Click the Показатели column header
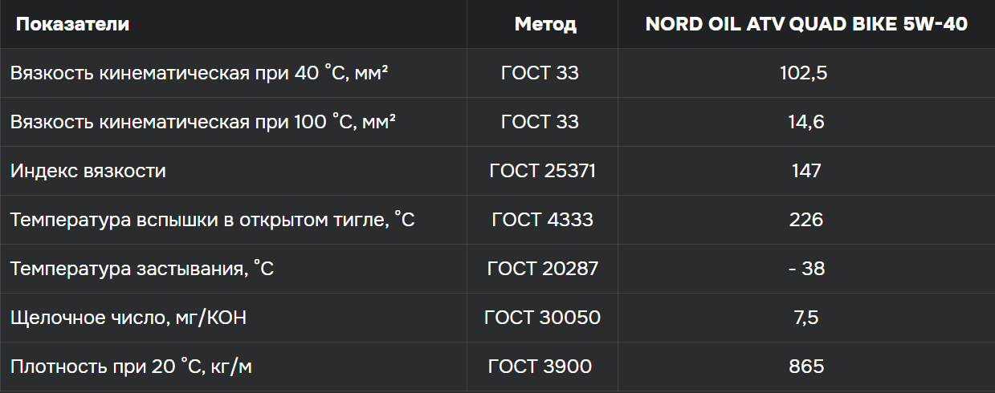This screenshot has width=995, height=393. click(x=73, y=24)
